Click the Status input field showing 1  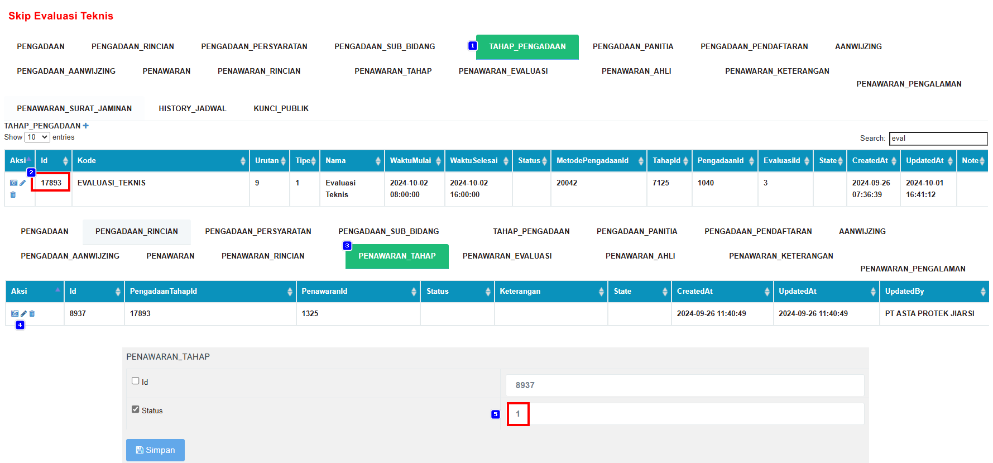coord(685,414)
